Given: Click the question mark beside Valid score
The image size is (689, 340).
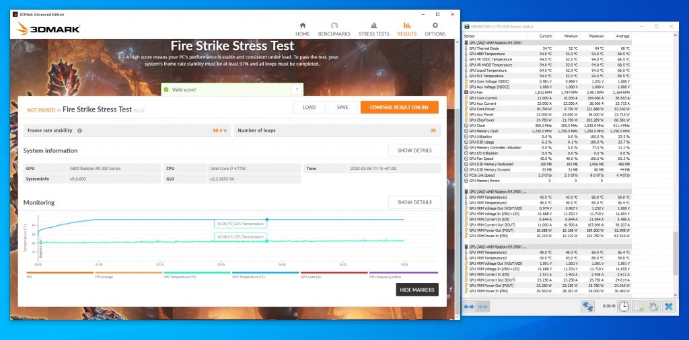Looking at the screenshot, I should tap(297, 89).
